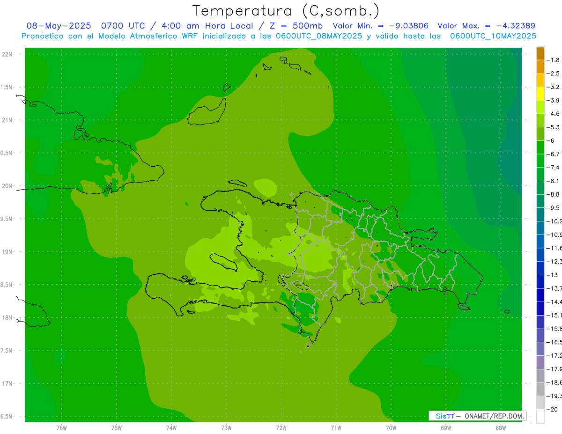Viewport: 562px width, 434px height.
Task: Click the 'Temperatura (C,somb.)' chart title
Action: click(286, 11)
